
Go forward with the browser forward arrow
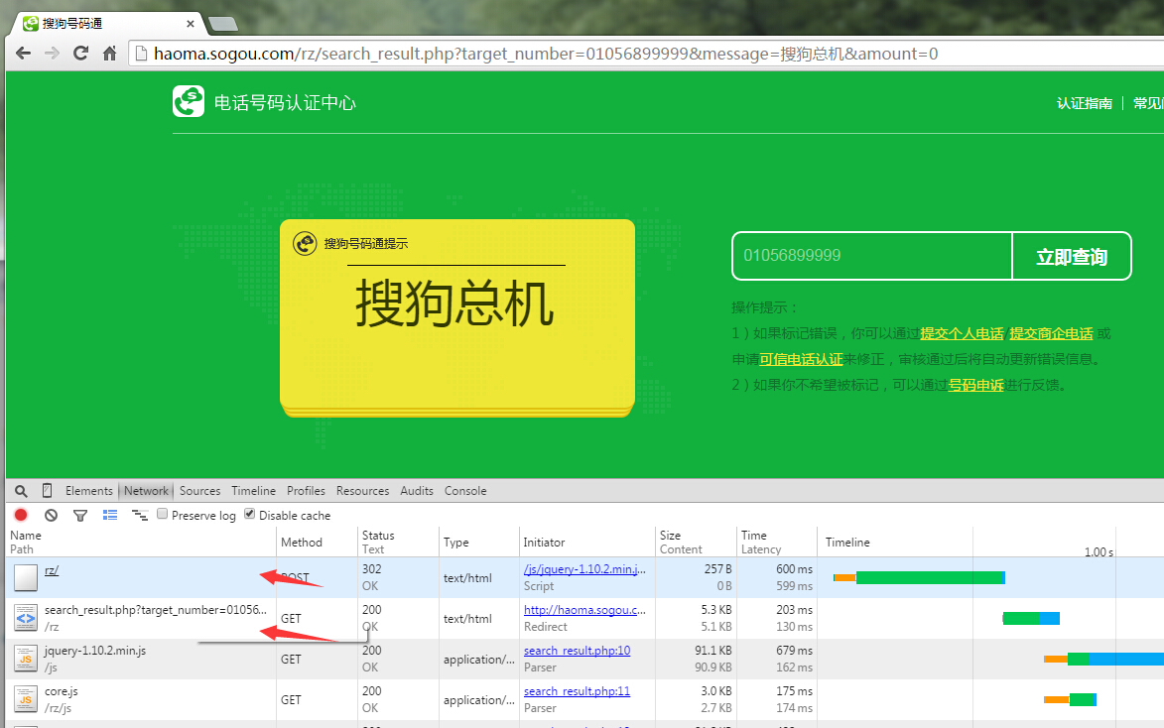(52, 54)
